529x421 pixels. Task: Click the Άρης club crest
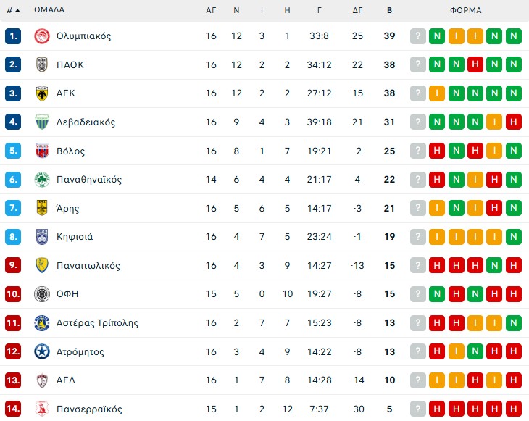pyautogui.click(x=41, y=209)
